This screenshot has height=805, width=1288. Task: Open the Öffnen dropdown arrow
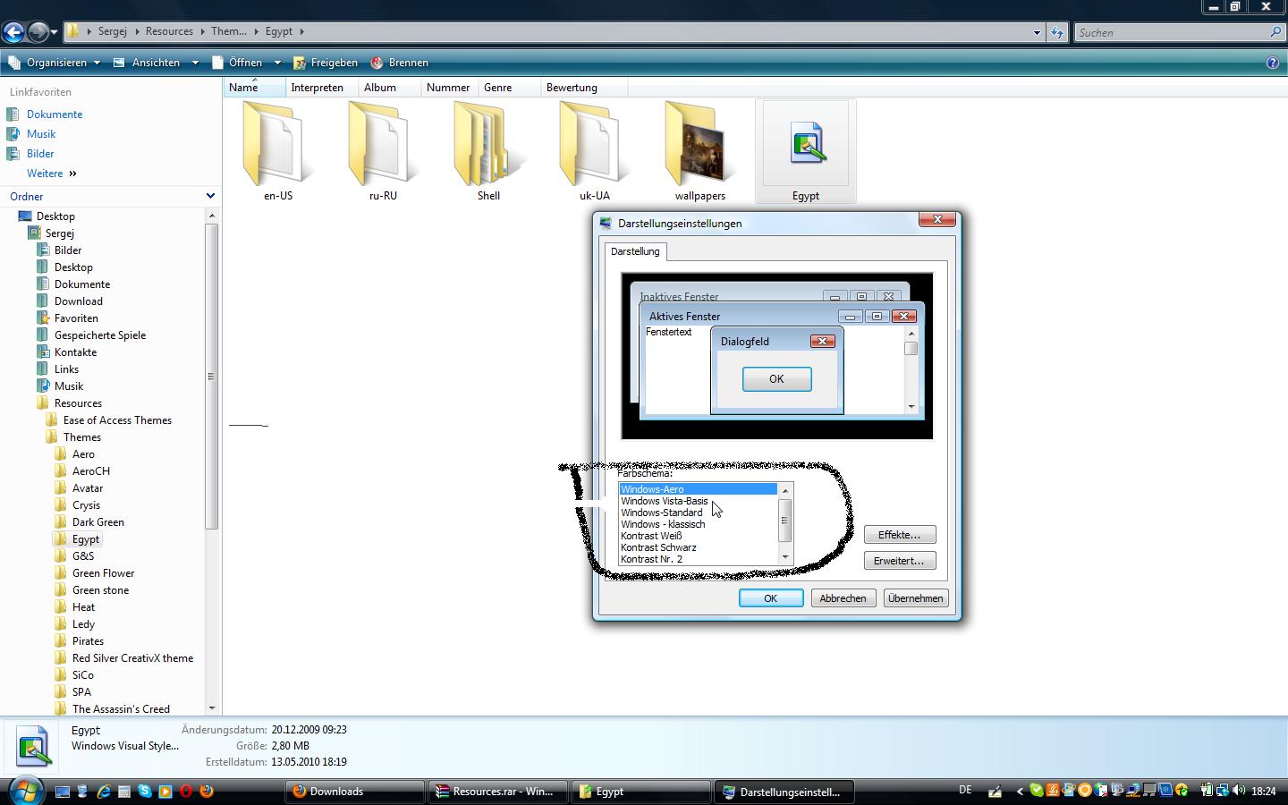tap(277, 63)
